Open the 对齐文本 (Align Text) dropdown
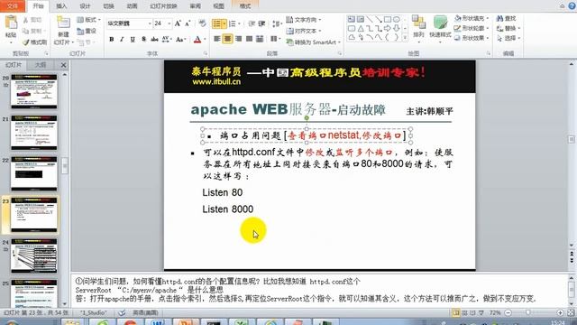This screenshot has height=325, width=577. point(304,31)
